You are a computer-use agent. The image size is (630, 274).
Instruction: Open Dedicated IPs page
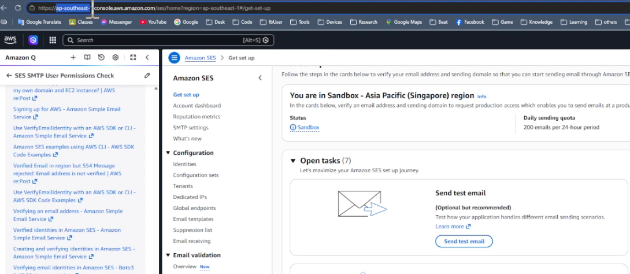click(x=190, y=197)
